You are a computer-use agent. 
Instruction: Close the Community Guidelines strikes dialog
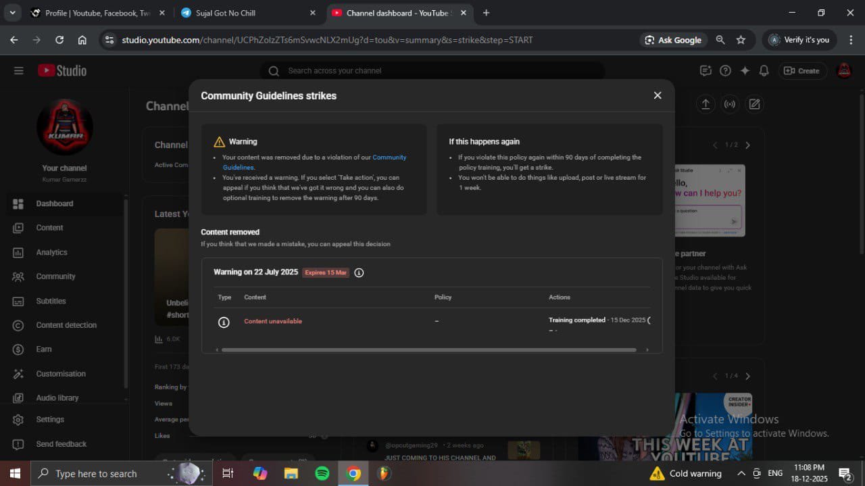coord(657,95)
